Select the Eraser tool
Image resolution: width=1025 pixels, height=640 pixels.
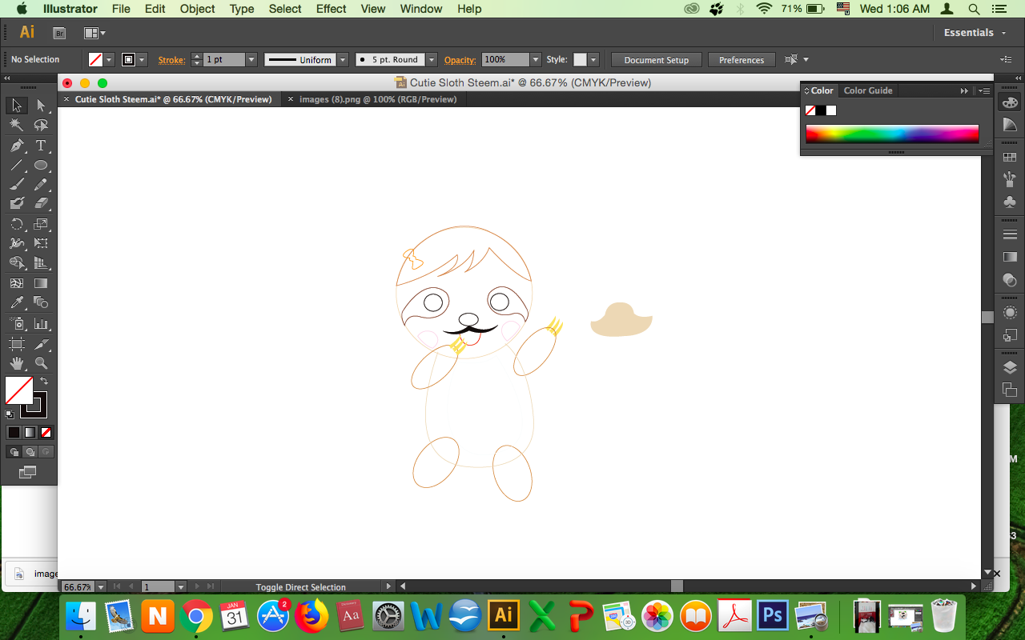coord(41,204)
